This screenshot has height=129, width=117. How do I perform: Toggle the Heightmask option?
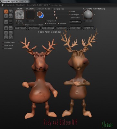51,21
